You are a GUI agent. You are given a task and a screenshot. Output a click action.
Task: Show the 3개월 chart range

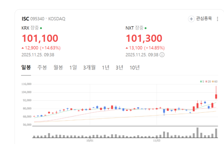tap(89, 67)
